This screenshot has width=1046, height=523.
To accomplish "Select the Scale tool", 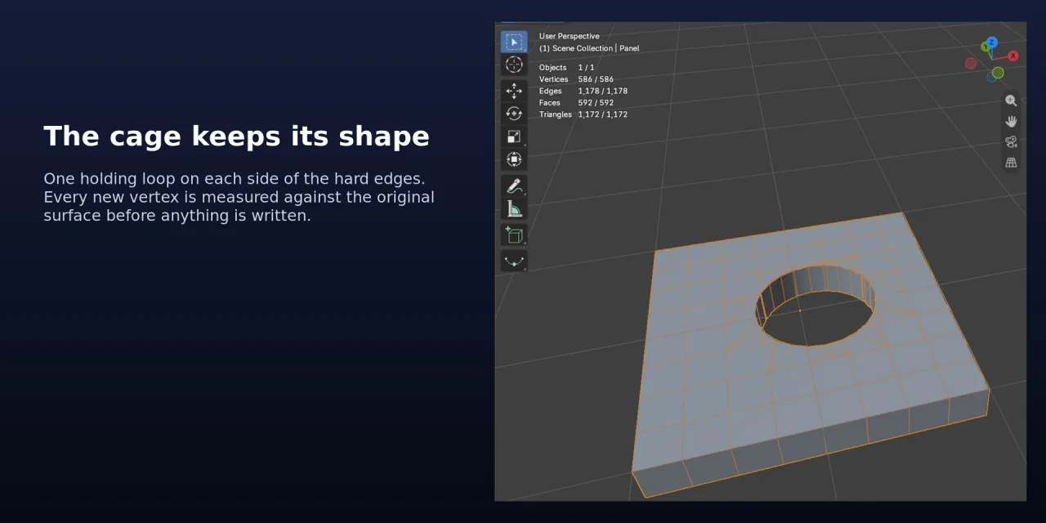I will [x=514, y=136].
